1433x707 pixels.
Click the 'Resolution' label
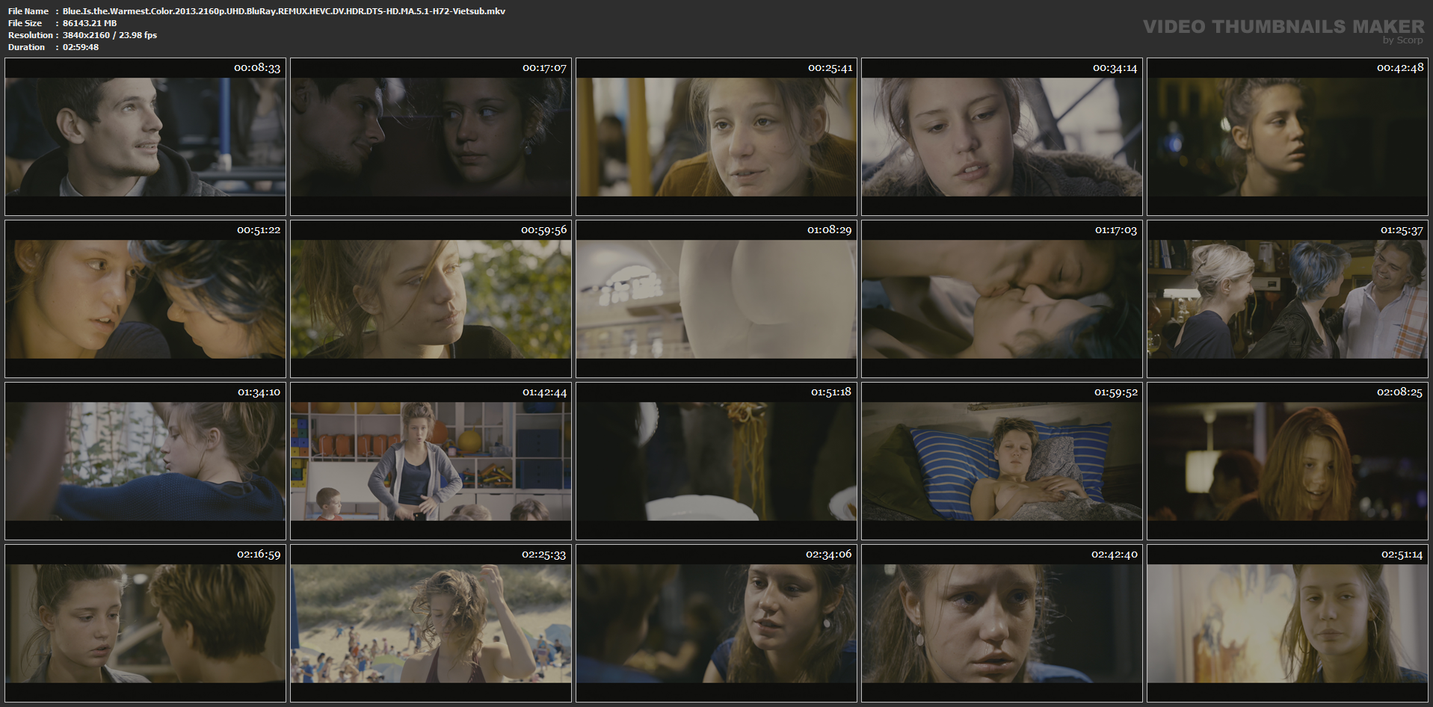(x=31, y=35)
